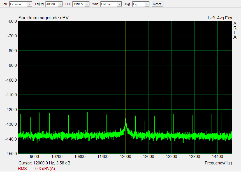The image size is (241, 172).
Task: Click the -150.0 bottom amplitude axis value
Action: pos(11,154)
